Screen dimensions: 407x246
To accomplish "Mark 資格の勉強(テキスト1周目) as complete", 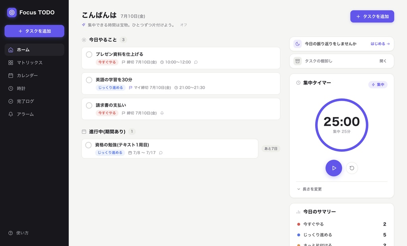I will click(89, 145).
